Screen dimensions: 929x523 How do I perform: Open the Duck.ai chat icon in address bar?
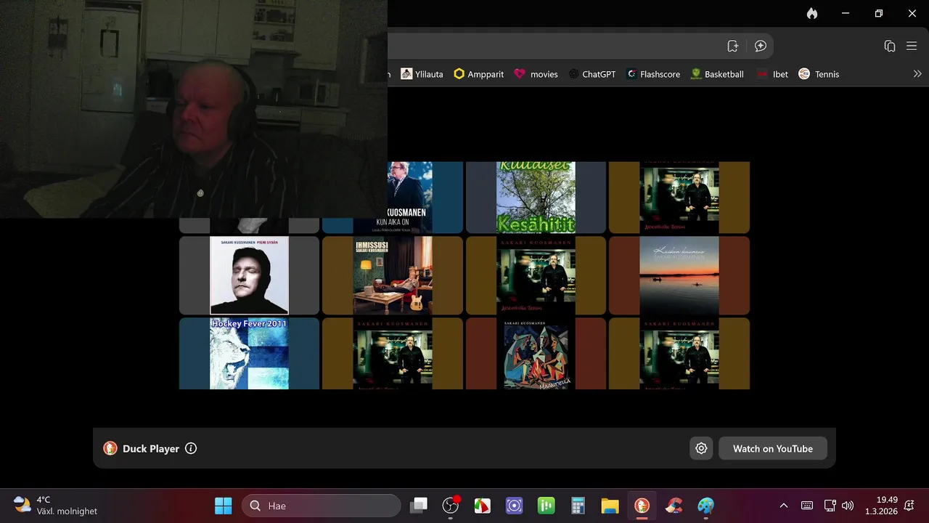[761, 46]
